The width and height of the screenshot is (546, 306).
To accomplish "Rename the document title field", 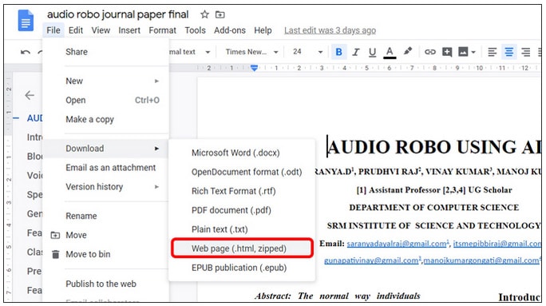I will tap(118, 14).
